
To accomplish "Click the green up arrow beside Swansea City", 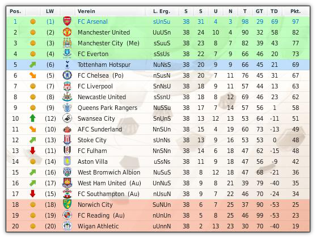I will (33, 118).
